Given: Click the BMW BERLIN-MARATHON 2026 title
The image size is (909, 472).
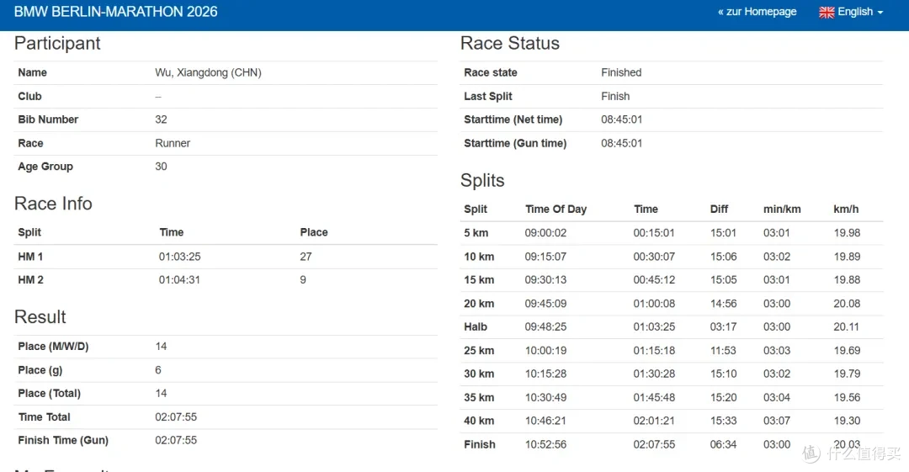Looking at the screenshot, I should (116, 12).
